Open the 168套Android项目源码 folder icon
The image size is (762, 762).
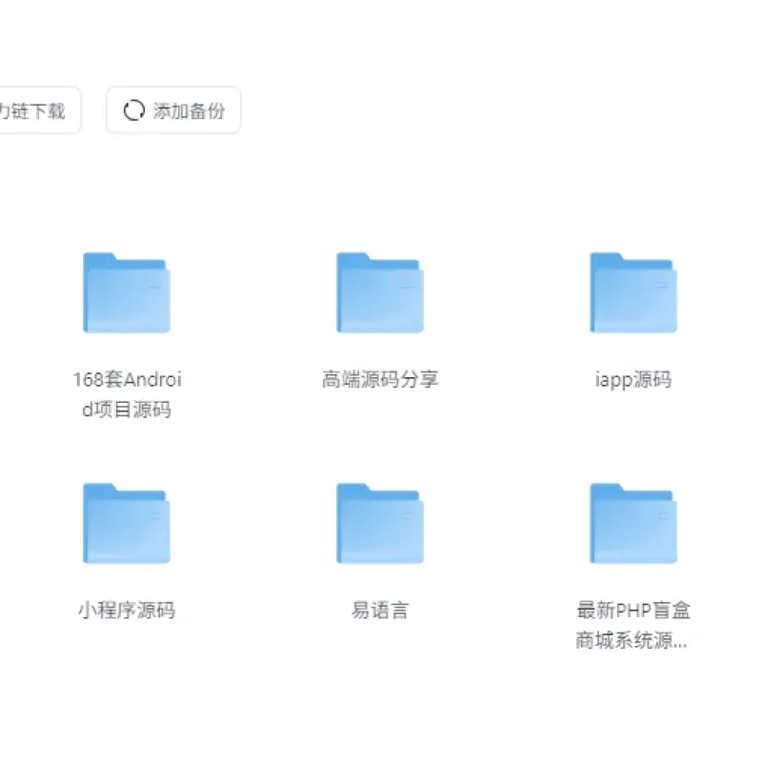127,292
